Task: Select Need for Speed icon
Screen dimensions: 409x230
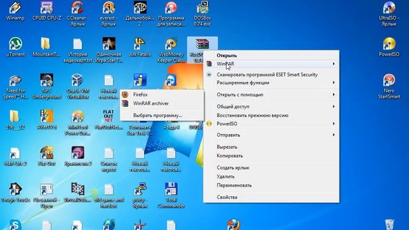Action: (x=15, y=87)
